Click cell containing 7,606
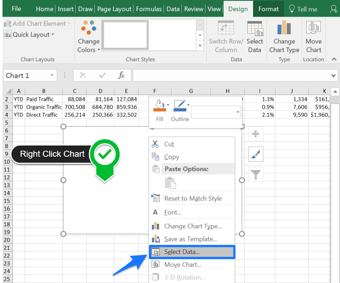This screenshot has width=340, height=283. pos(292,107)
